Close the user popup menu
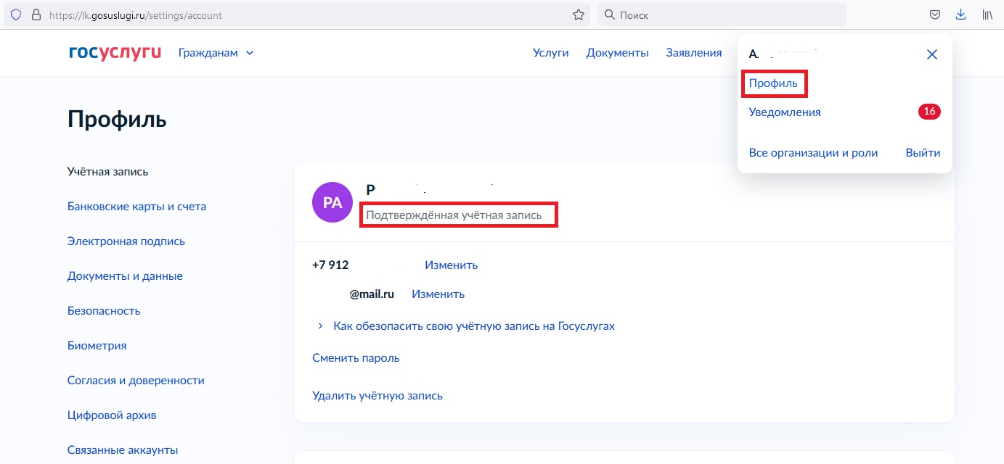This screenshot has width=1004, height=464. (x=932, y=54)
